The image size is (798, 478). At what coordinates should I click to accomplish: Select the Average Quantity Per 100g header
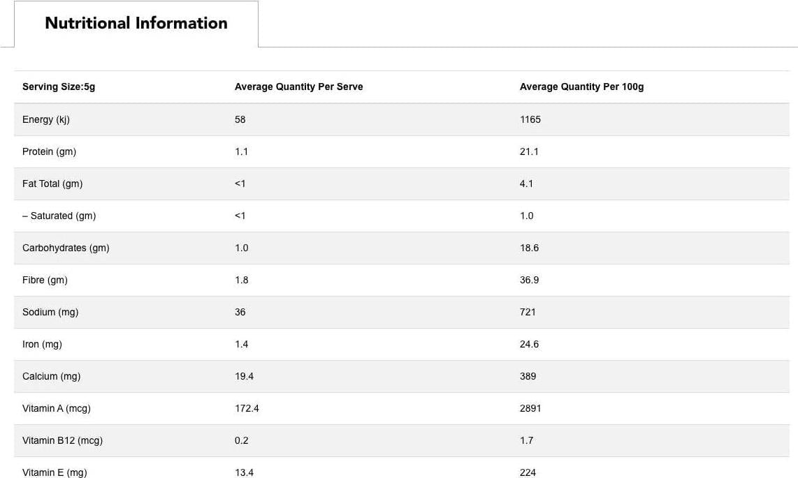pyautogui.click(x=581, y=87)
